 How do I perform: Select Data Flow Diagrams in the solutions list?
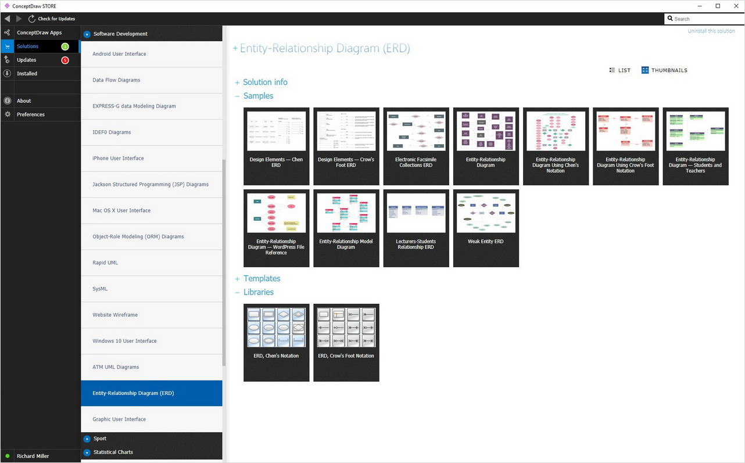(x=151, y=80)
